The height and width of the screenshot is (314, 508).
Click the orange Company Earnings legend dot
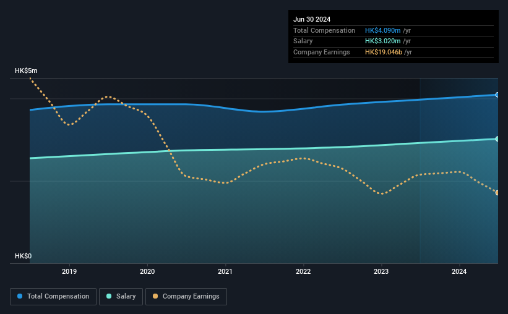[x=155, y=296]
